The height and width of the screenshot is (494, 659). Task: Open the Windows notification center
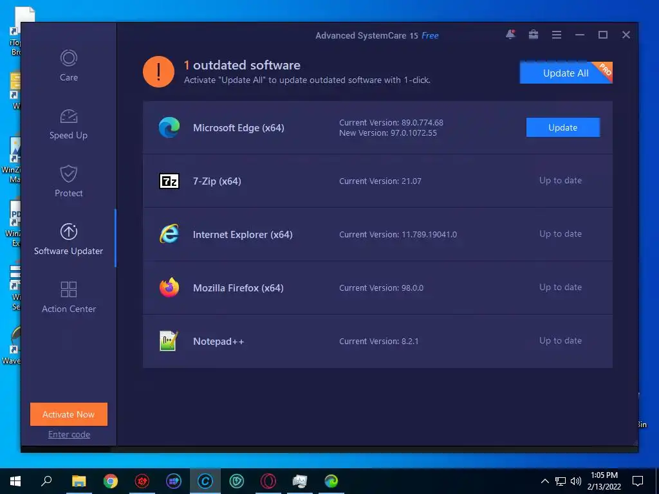coord(638,481)
